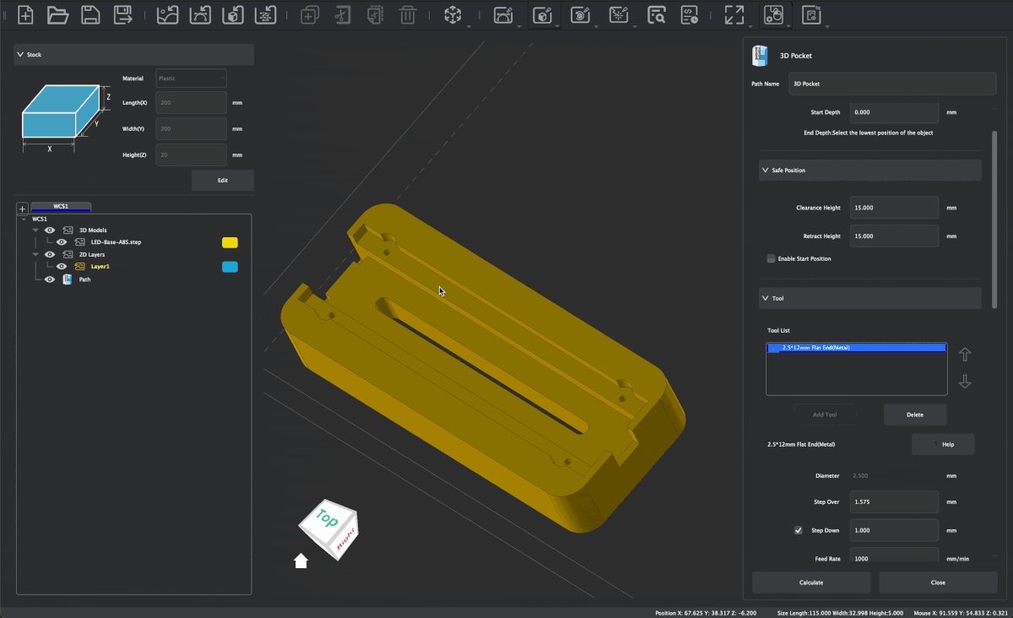Hide the LED-Base-ABS.step model
This screenshot has width=1013, height=618.
(62, 242)
